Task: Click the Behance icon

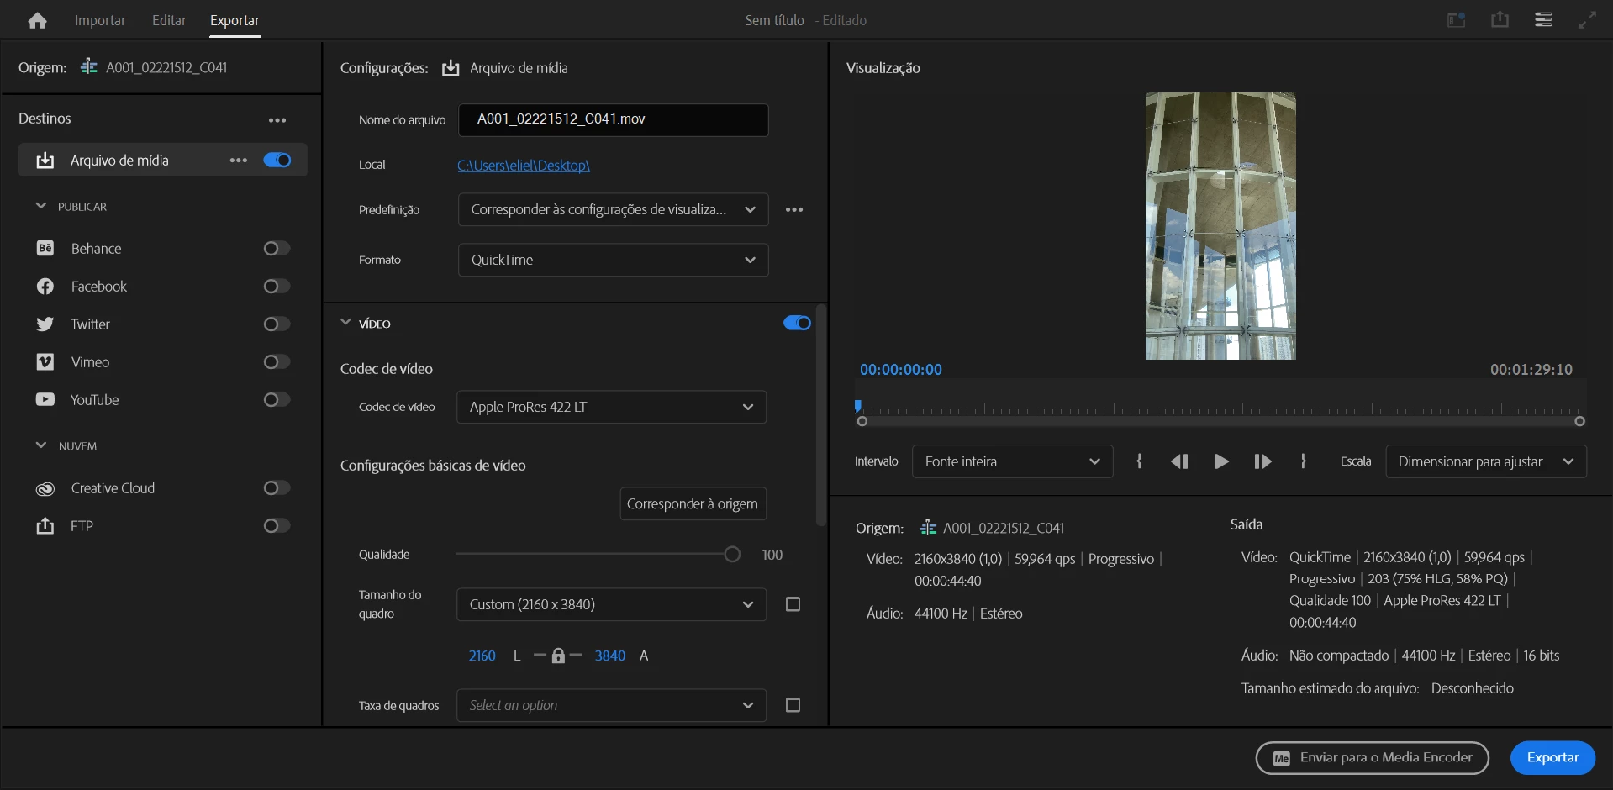Action: pyautogui.click(x=45, y=248)
